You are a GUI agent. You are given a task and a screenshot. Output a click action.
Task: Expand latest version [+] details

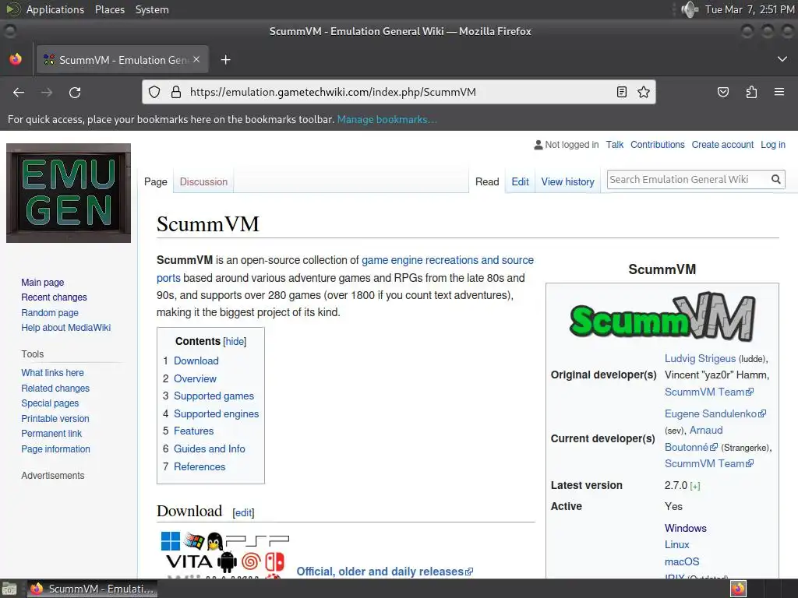[x=695, y=486]
